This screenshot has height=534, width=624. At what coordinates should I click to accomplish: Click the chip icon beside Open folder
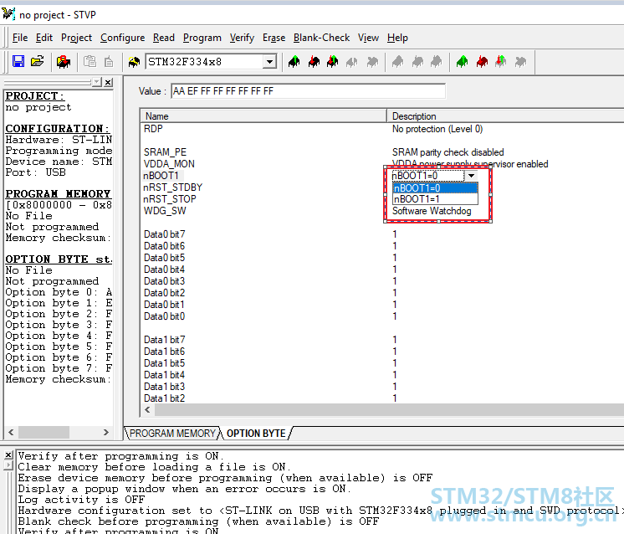64,62
